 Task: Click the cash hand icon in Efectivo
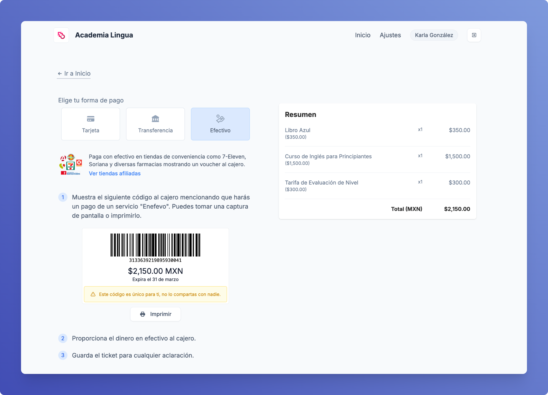pos(220,119)
